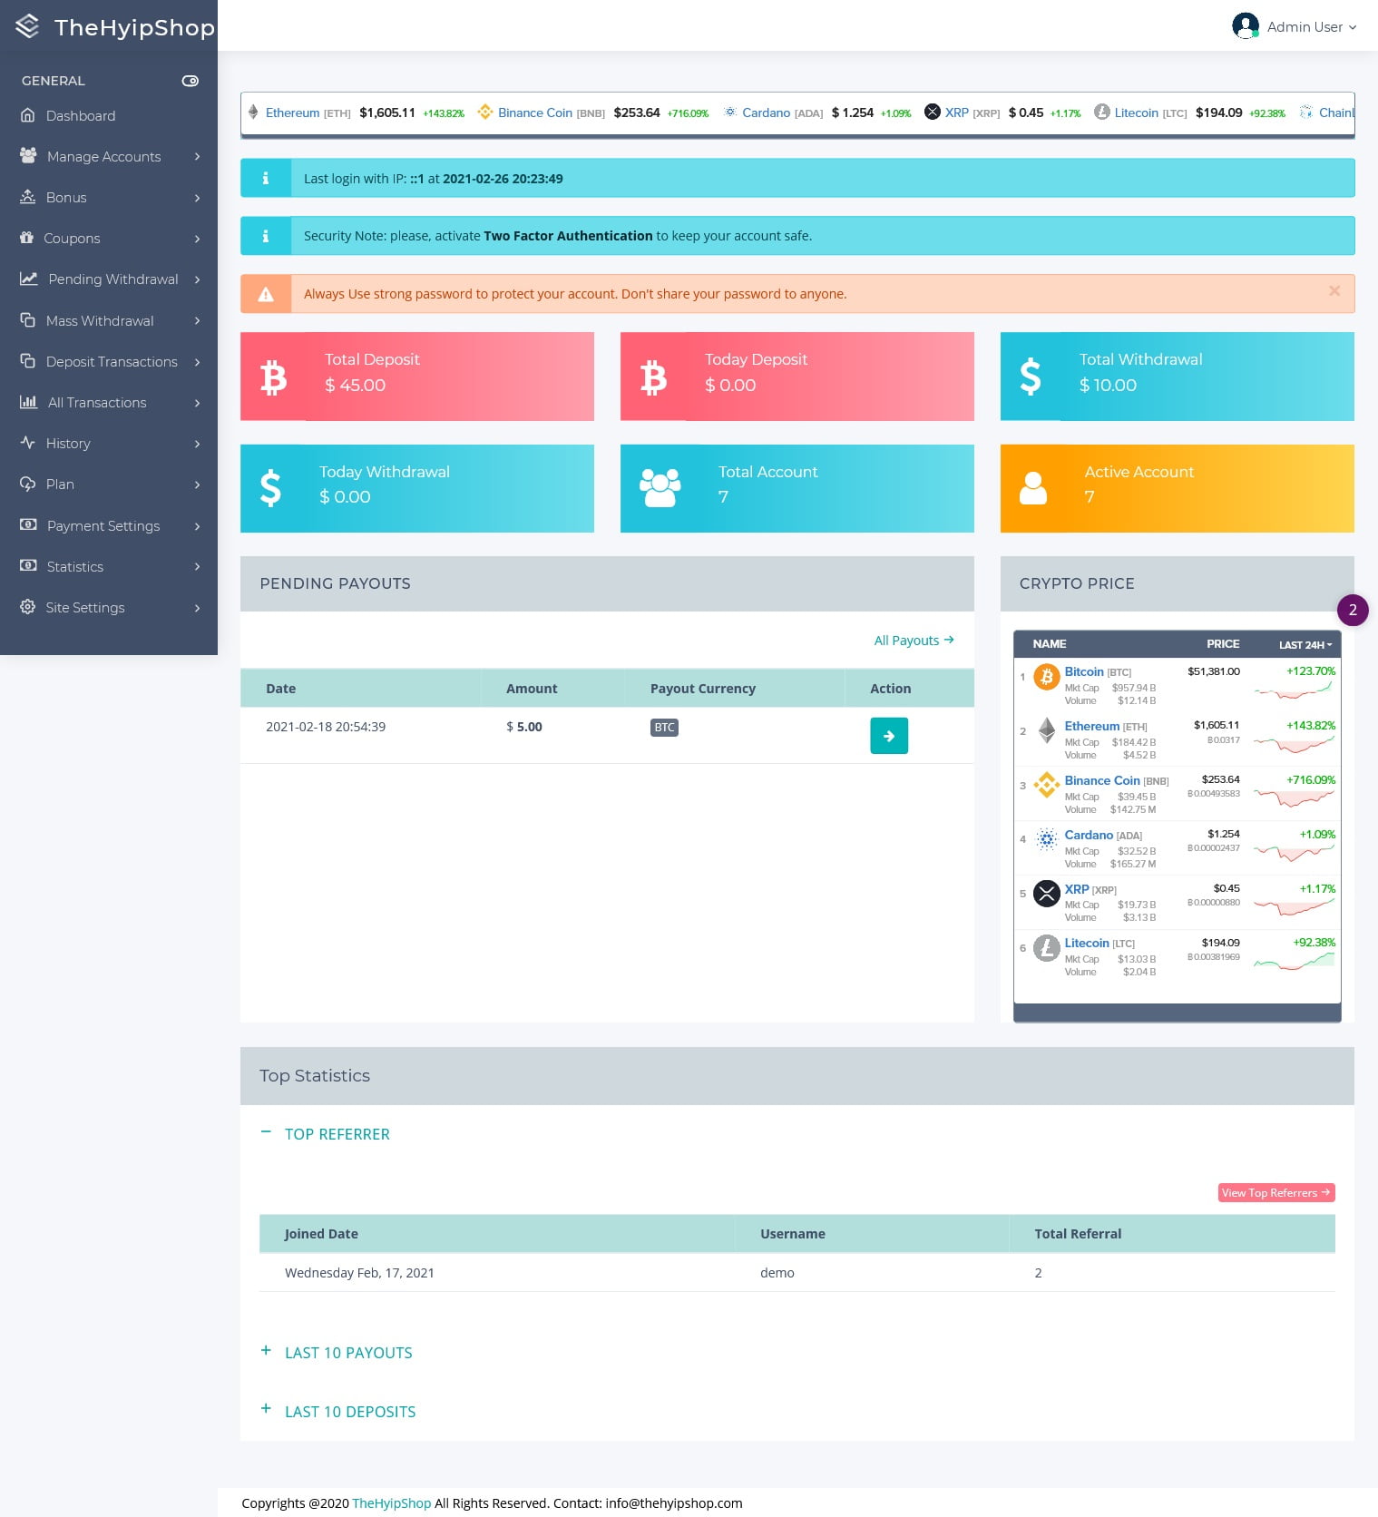The image size is (1378, 1517).
Task: Expand the Deposit Transactions chevron
Action: [197, 362]
